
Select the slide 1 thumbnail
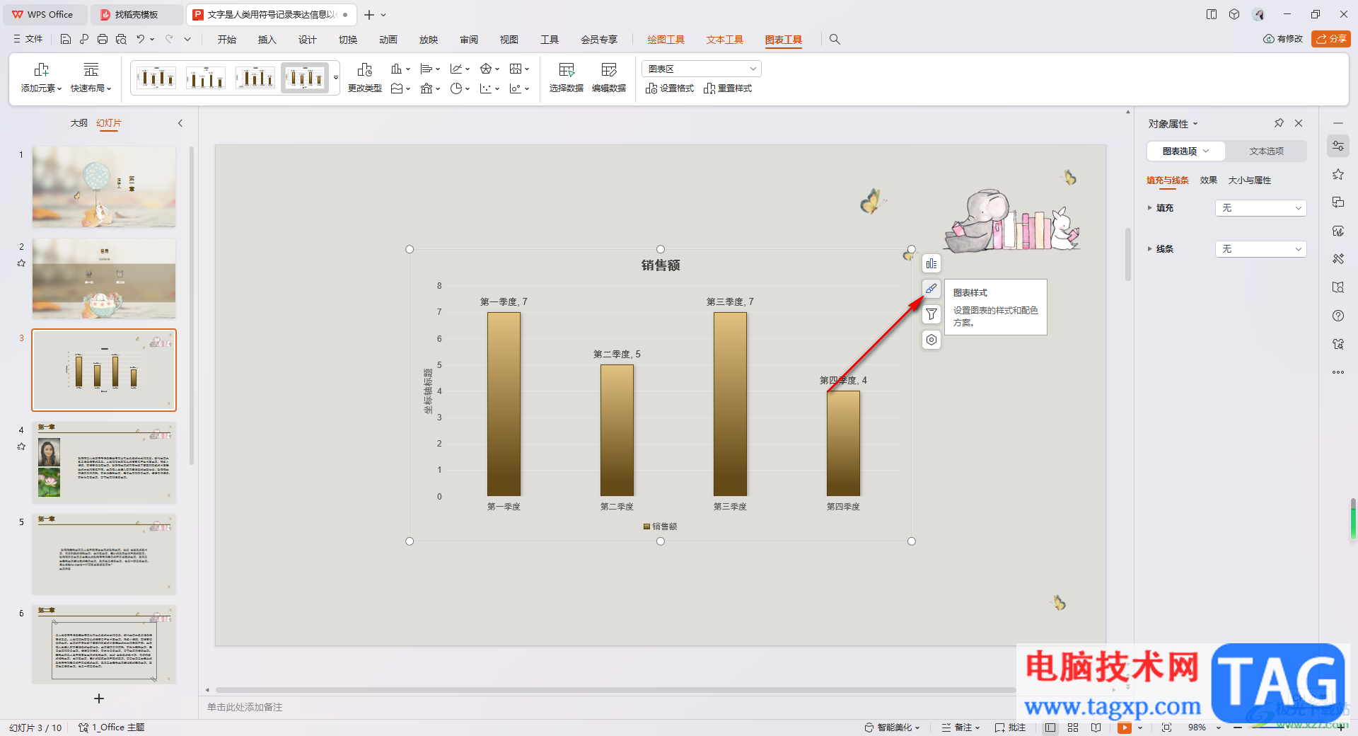[104, 187]
